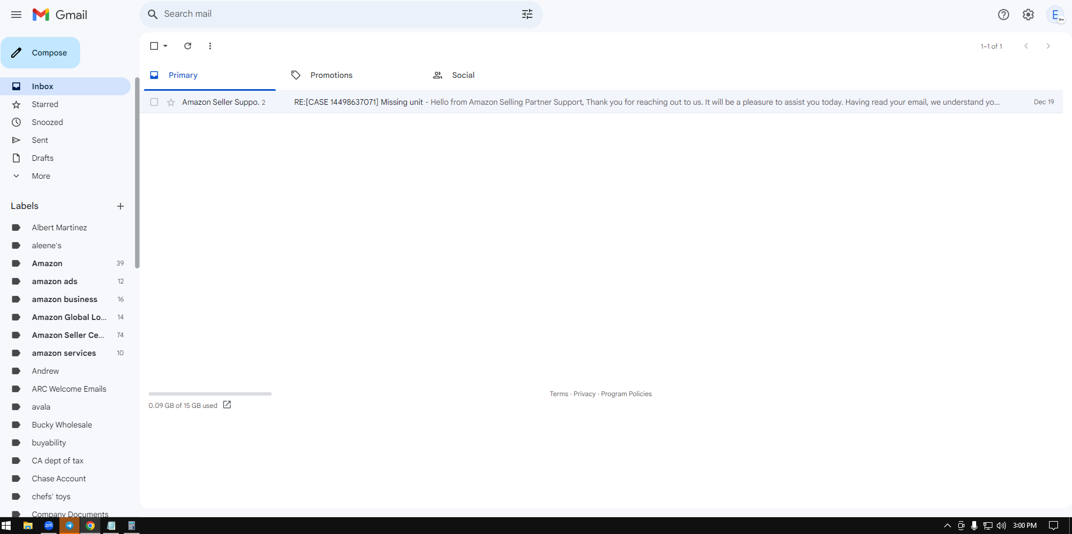Open Settings gear icon
Image resolution: width=1072 pixels, height=534 pixels.
point(1028,15)
